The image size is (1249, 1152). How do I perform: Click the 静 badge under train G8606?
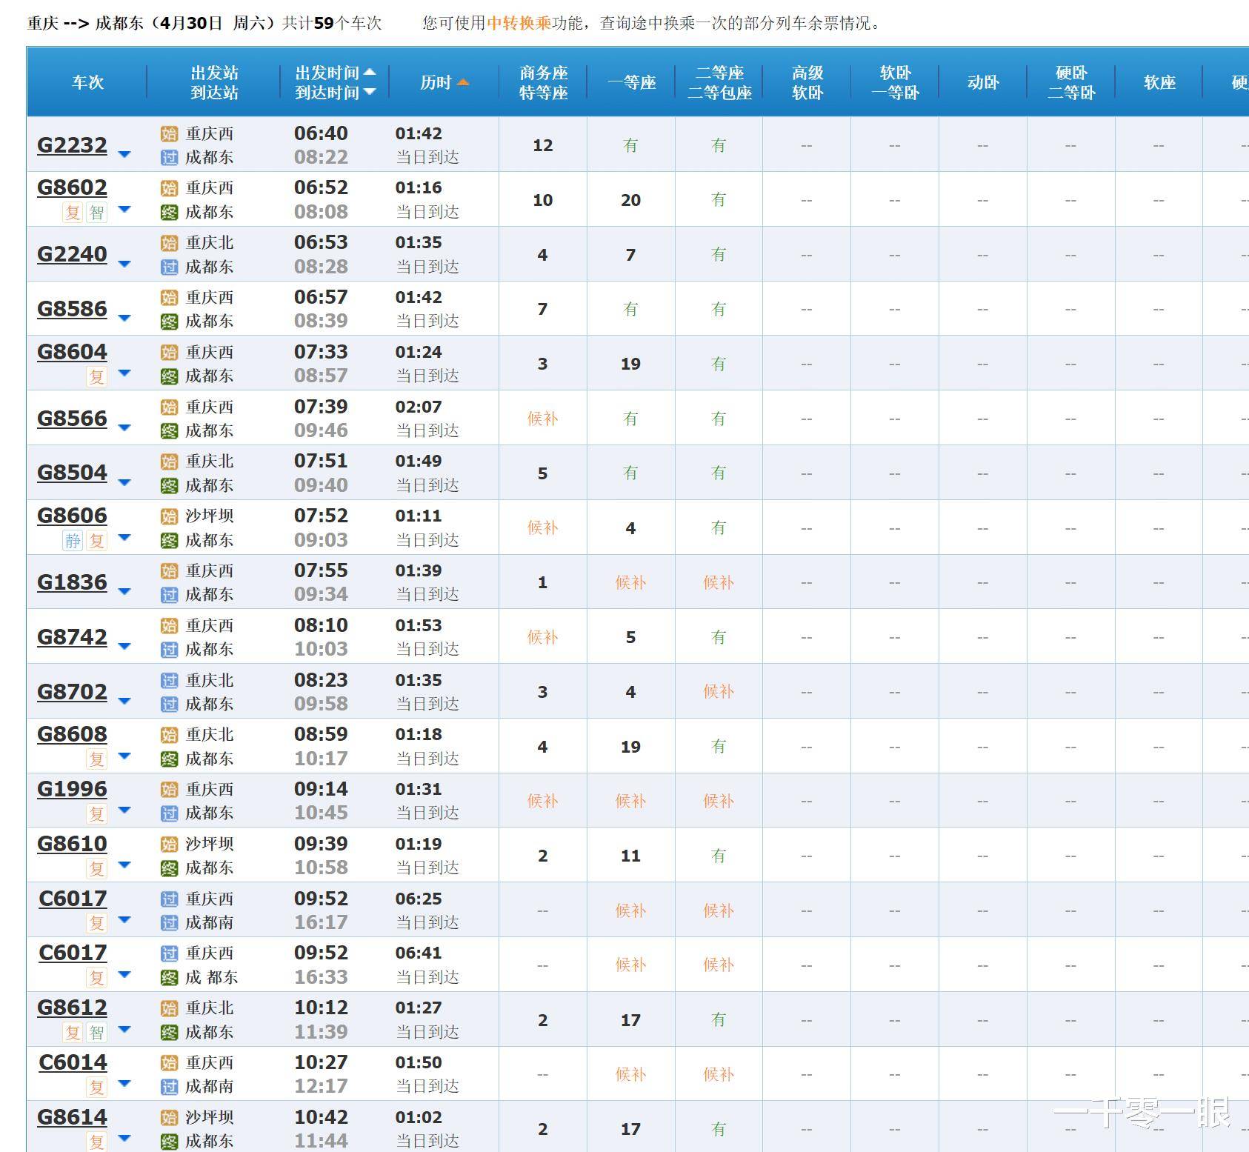click(73, 541)
